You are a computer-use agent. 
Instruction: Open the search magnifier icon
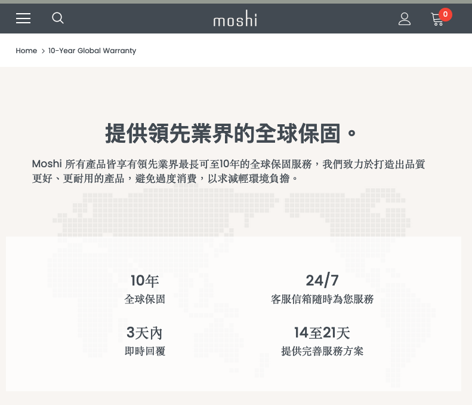coord(58,18)
